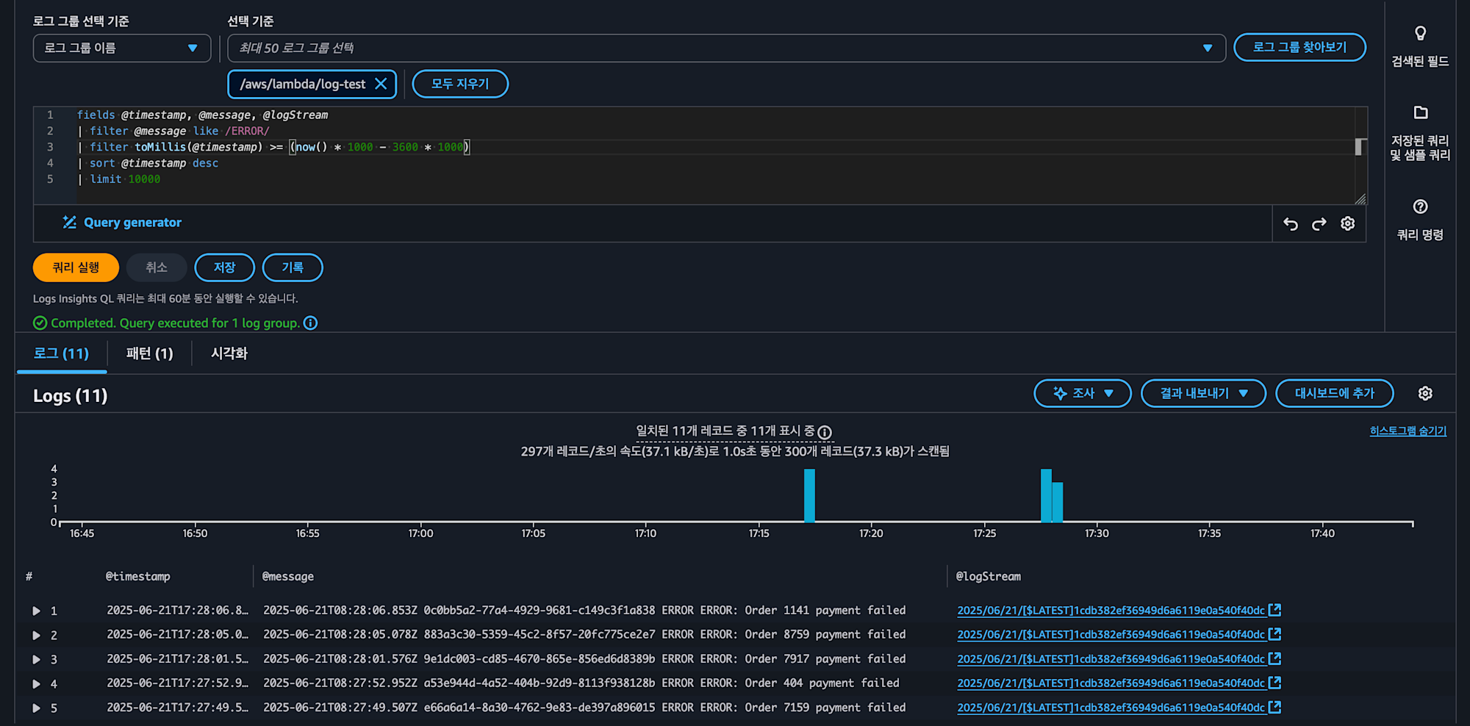Open the 결과 내보내기 dropdown
The image size is (1470, 726).
(1203, 394)
